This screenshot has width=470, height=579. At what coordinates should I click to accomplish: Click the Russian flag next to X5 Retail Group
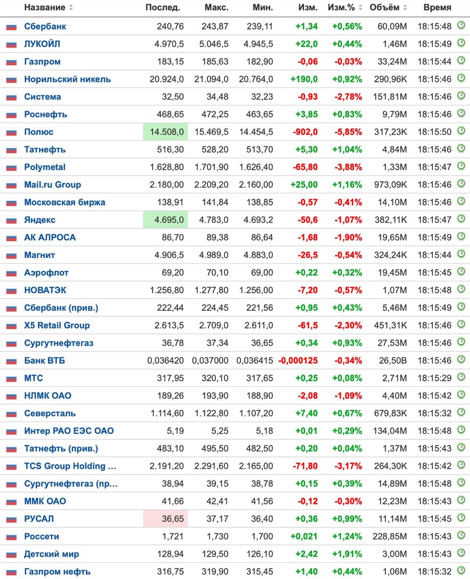click(x=11, y=326)
